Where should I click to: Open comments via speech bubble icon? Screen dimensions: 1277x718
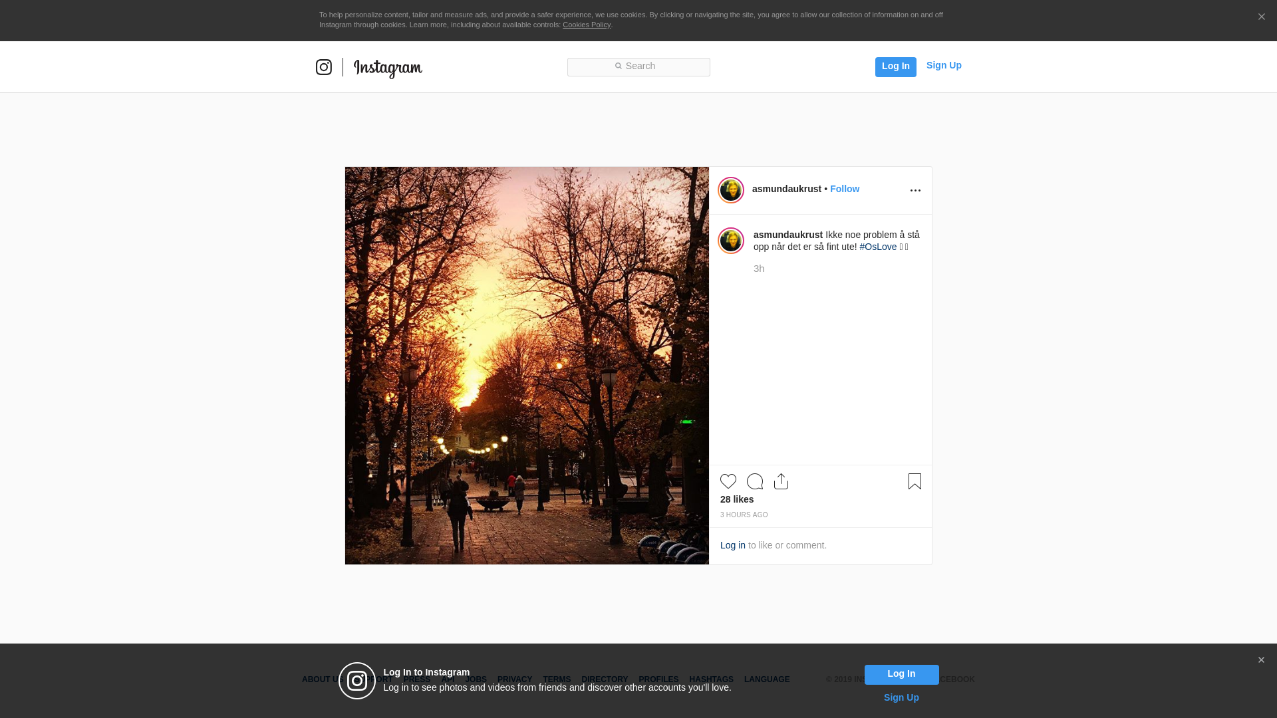click(x=755, y=481)
